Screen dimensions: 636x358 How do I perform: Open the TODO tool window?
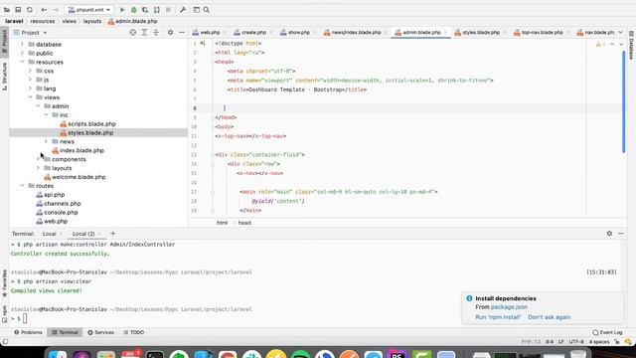tap(133, 332)
